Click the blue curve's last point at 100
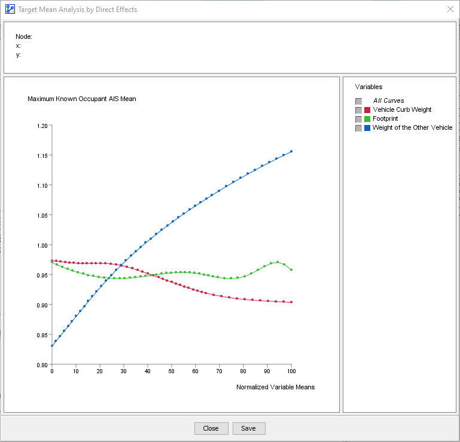The image size is (460, 442). point(291,151)
